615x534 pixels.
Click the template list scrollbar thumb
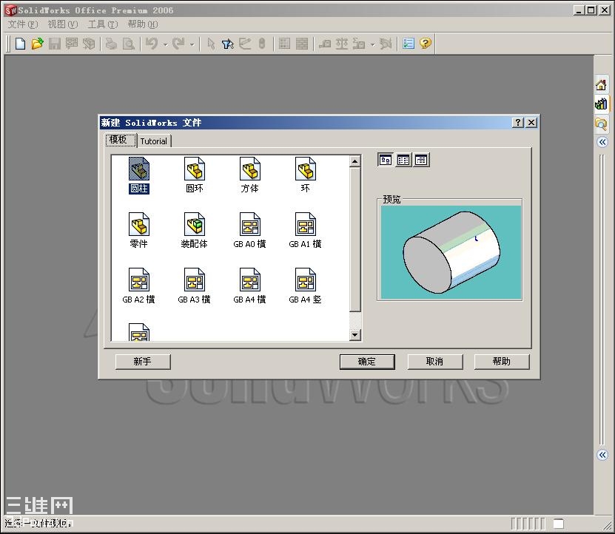[355, 239]
